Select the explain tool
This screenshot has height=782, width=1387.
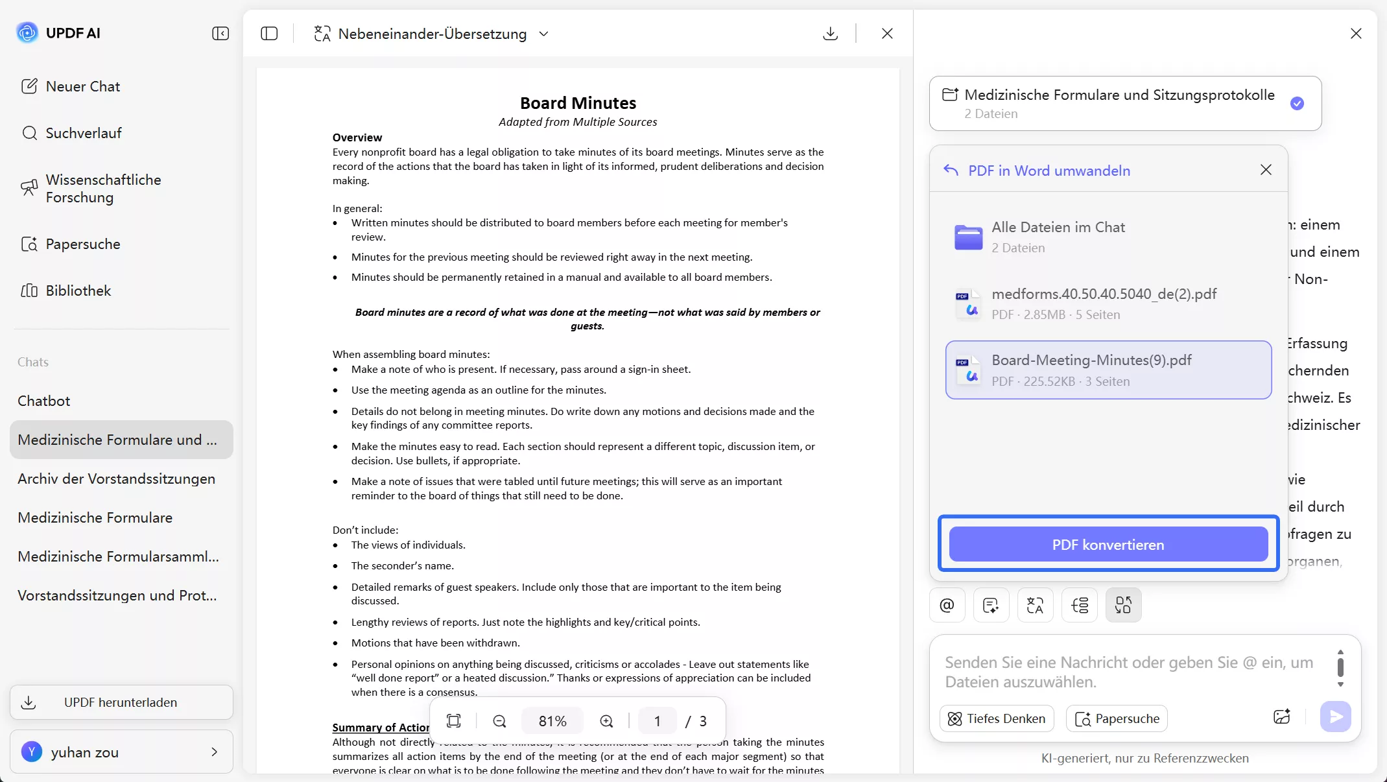[x=1079, y=605]
